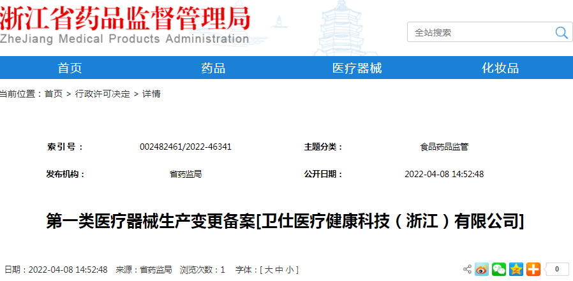Image resolution: width=573 pixels, height=281 pixels.
Task: Share to QZone star icon
Action: (516, 270)
